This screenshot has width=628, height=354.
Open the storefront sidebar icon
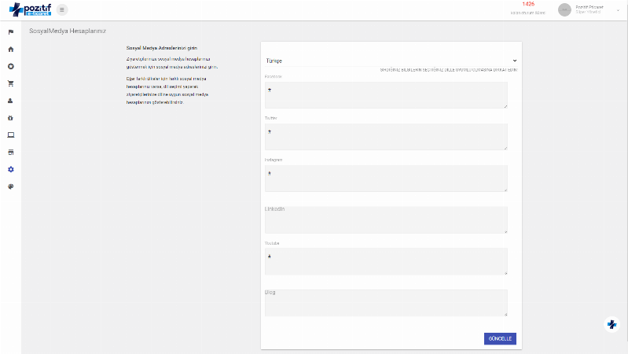[x=11, y=152]
